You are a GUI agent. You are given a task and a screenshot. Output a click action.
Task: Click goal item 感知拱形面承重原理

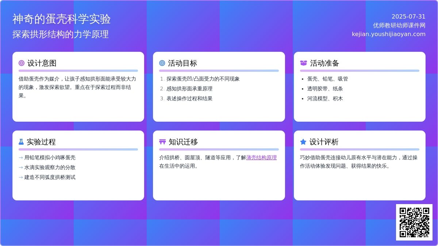[x=189, y=89]
